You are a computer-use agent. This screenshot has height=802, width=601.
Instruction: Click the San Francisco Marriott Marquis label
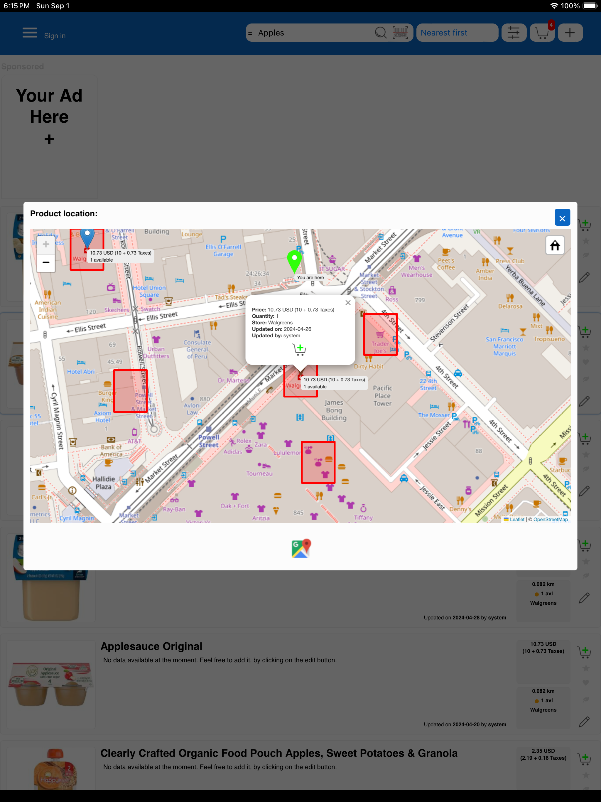[x=504, y=346]
